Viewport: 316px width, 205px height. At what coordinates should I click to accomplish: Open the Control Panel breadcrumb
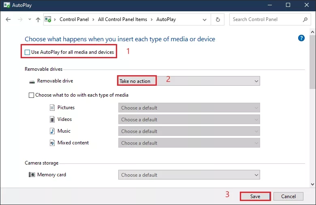74,19
